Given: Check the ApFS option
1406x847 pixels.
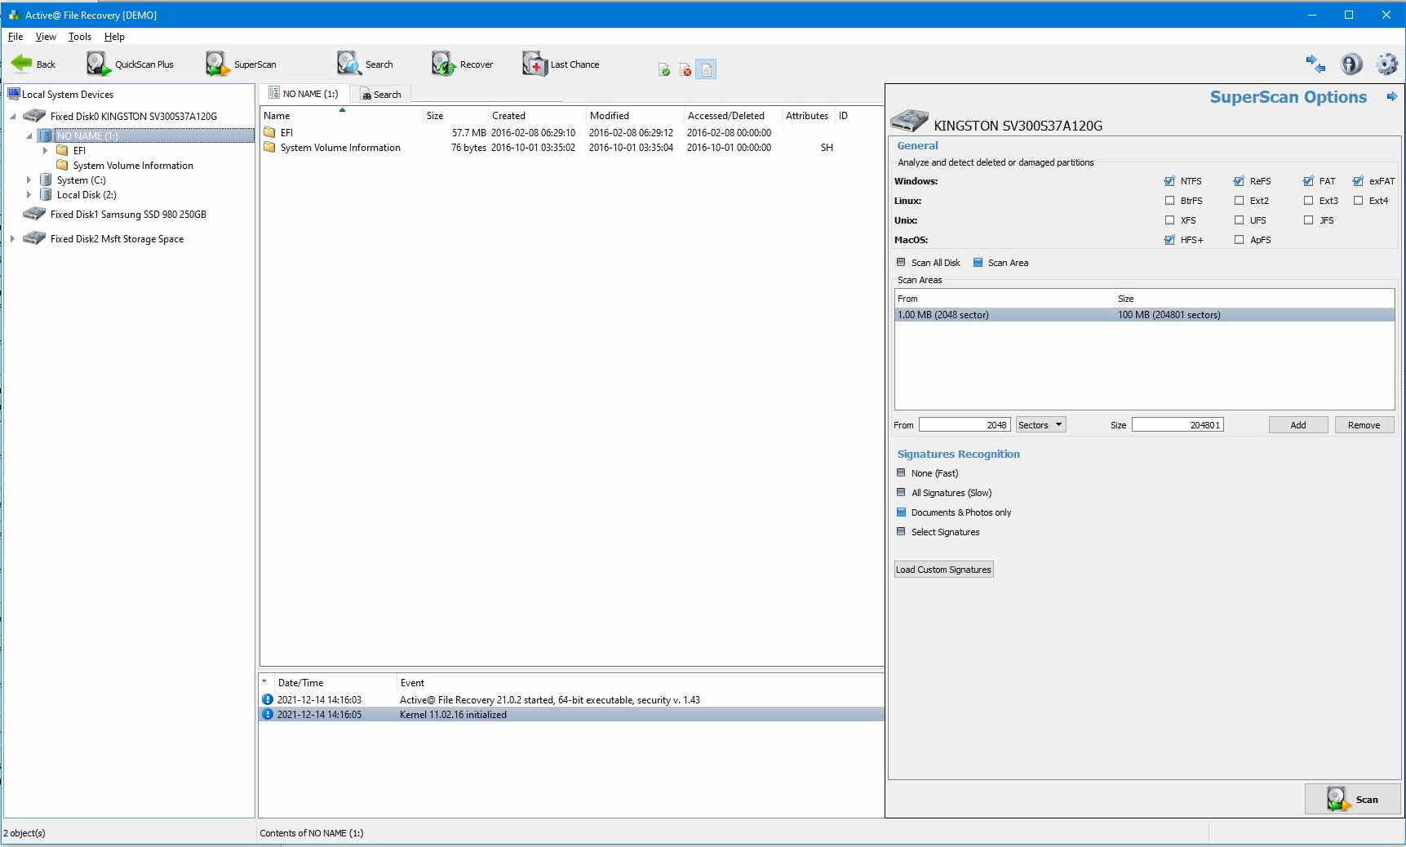Looking at the screenshot, I should (x=1239, y=240).
